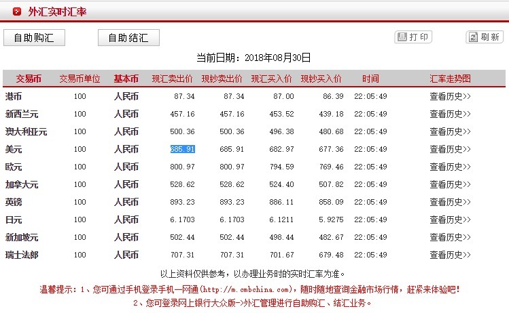
Task: Click the http://m.cmbchina.com URL text
Action: point(246,289)
